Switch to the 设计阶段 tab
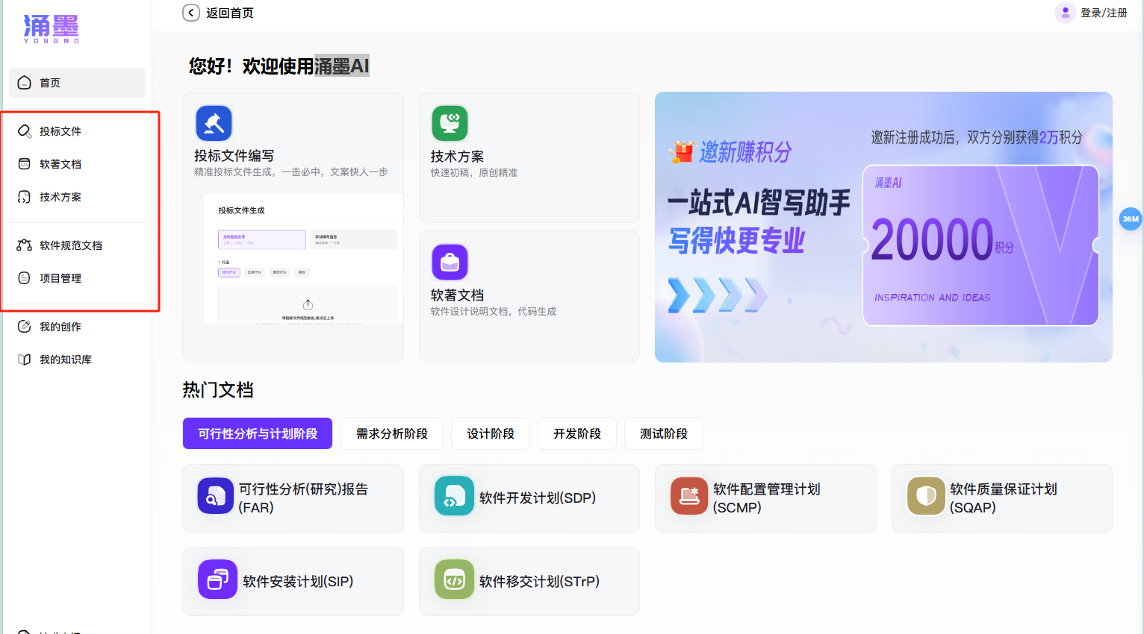The width and height of the screenshot is (1144, 634). [491, 433]
